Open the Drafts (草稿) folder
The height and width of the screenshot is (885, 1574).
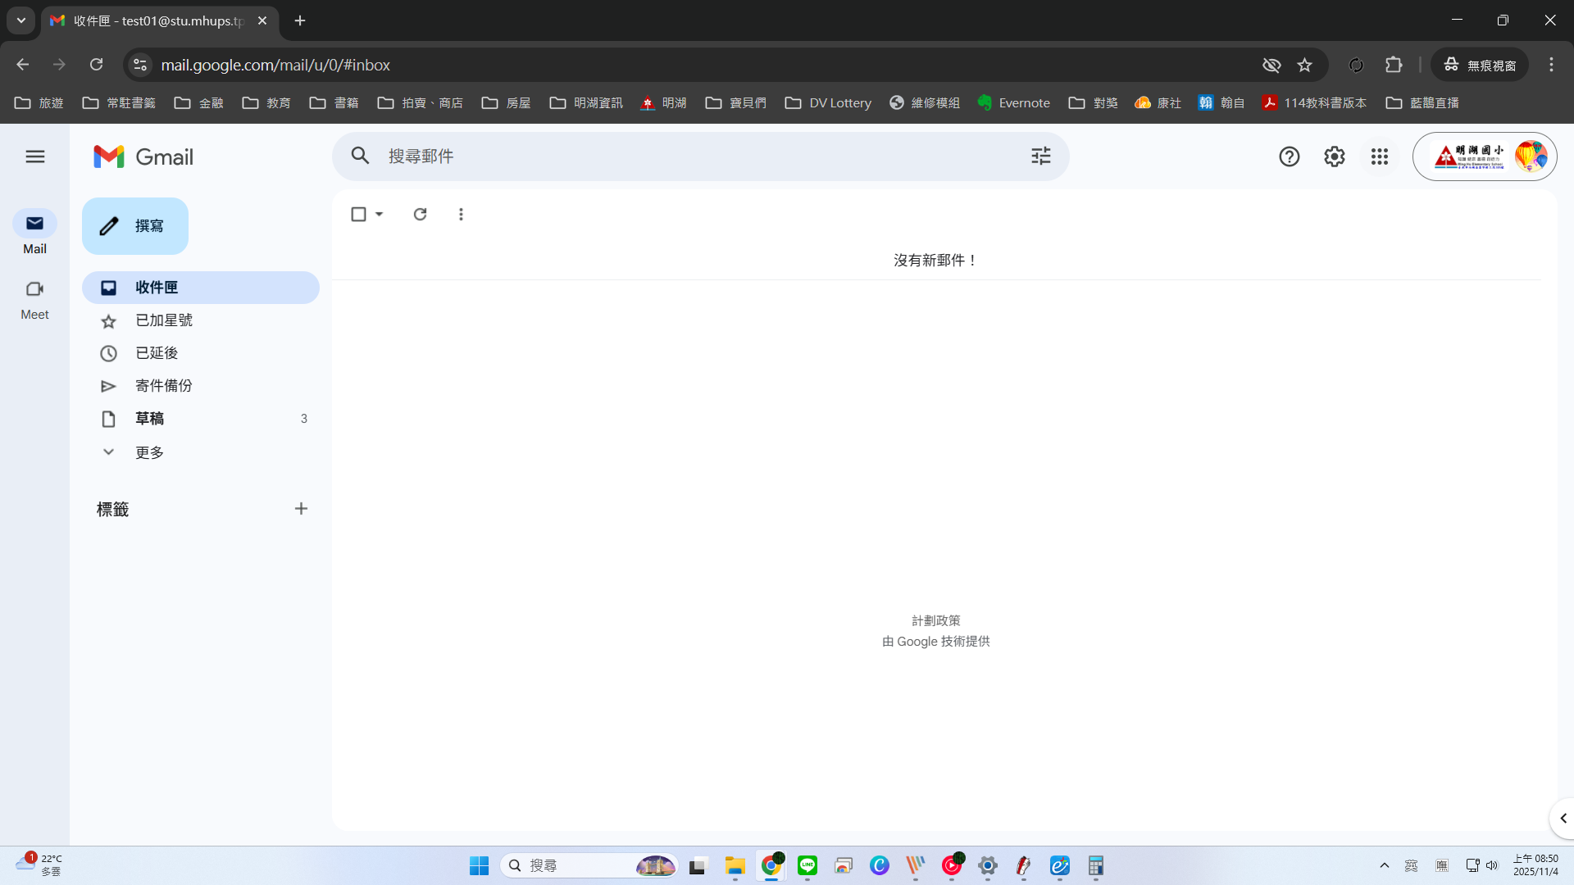(x=150, y=419)
